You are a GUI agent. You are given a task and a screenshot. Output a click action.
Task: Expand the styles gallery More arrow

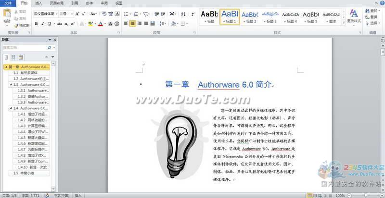tap(344, 23)
